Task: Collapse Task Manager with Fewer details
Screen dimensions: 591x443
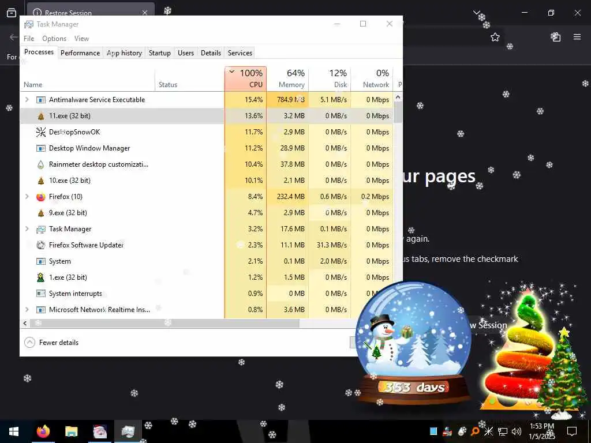Action: pyautogui.click(x=51, y=343)
